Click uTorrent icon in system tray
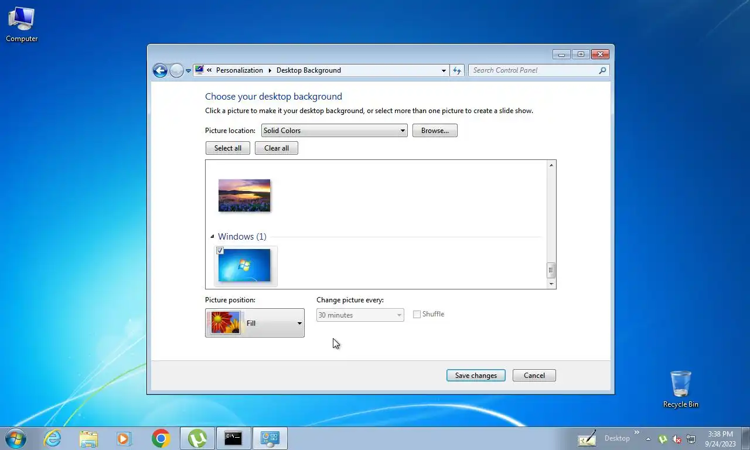Screen dimensions: 750x450 click(663, 439)
